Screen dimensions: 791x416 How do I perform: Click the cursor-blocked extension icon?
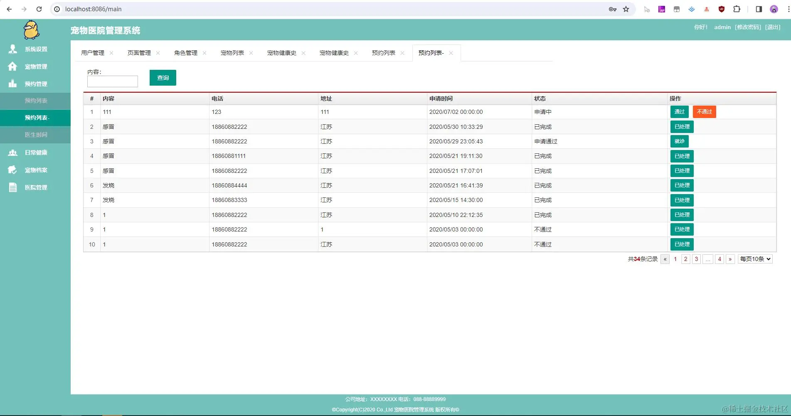(x=647, y=9)
